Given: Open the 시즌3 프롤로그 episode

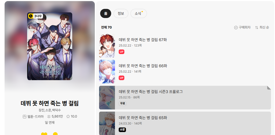Looking at the screenshot, I should 185,98.
